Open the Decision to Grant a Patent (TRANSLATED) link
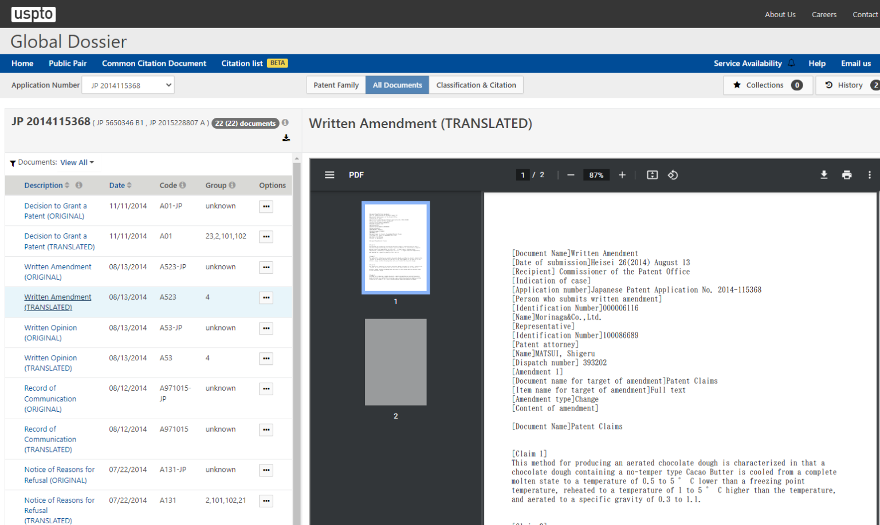 coord(59,241)
